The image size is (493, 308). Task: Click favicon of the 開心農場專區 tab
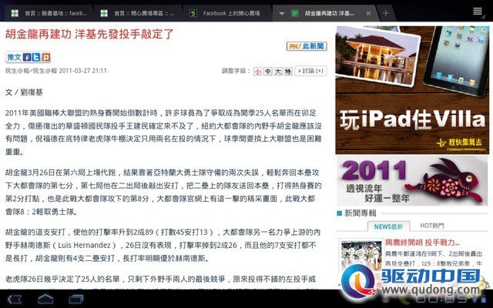104,13
